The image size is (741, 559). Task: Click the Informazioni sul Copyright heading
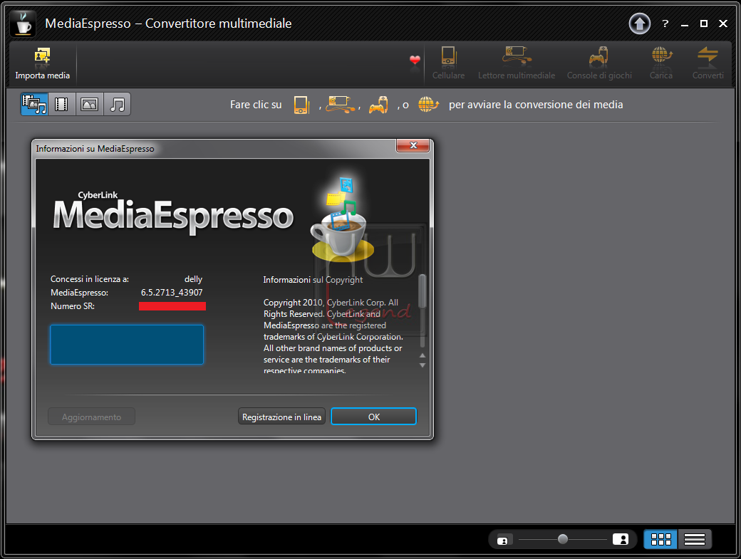pyautogui.click(x=313, y=279)
